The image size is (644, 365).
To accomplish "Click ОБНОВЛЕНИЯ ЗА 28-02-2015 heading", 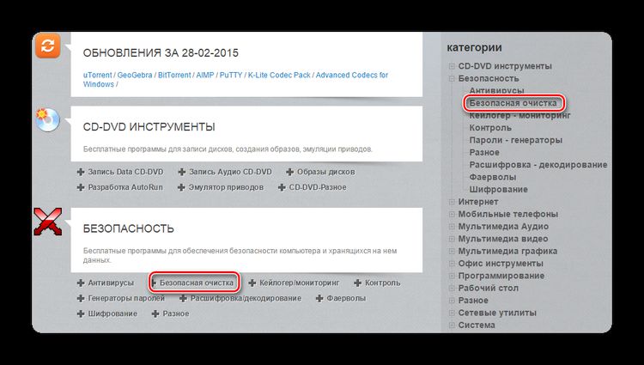I will point(161,53).
